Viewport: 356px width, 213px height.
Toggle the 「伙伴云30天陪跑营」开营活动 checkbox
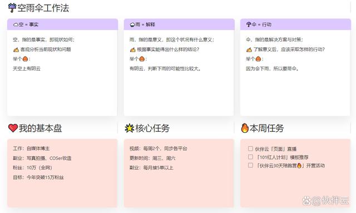[x=250, y=165]
